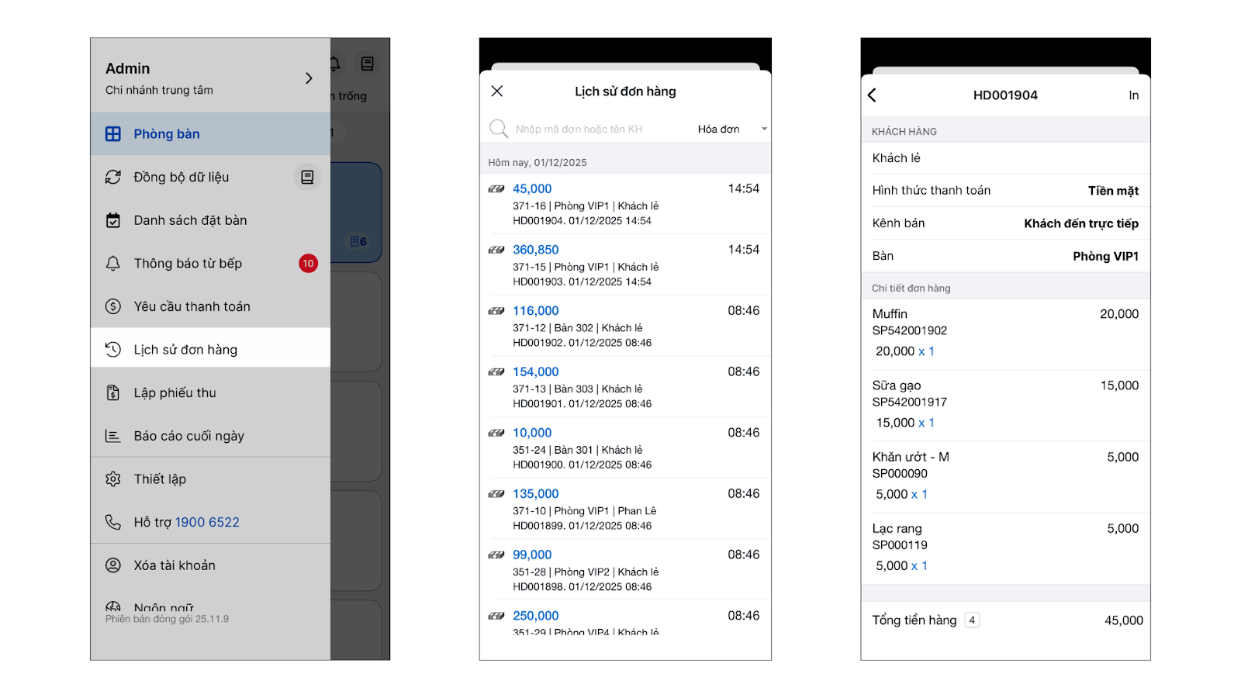Call support number 1900 6522

pyautogui.click(x=207, y=523)
